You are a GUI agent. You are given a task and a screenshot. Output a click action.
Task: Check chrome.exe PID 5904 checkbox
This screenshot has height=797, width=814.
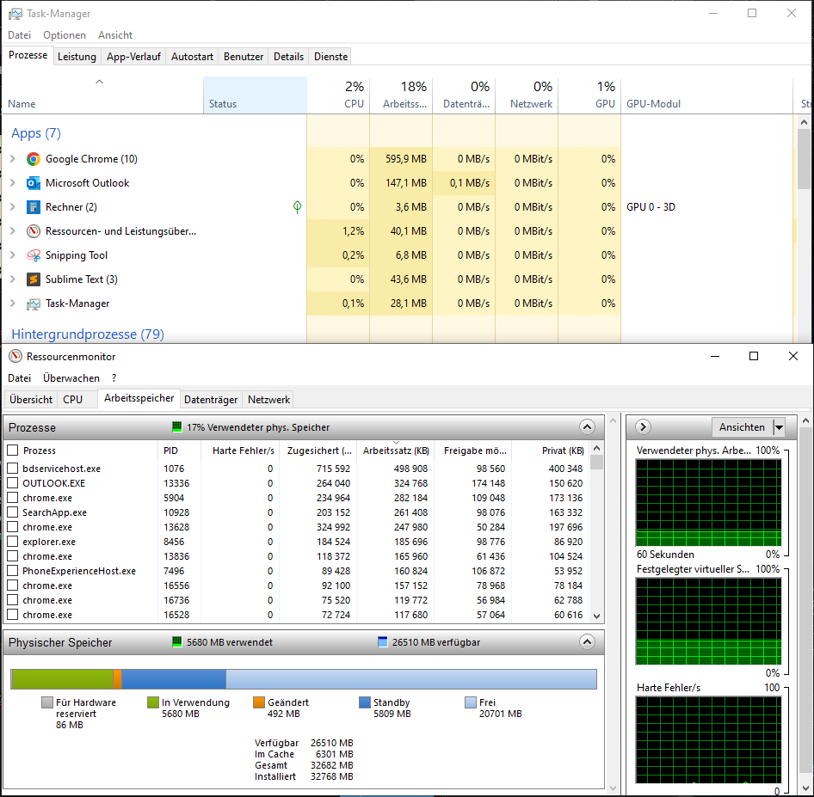click(13, 497)
